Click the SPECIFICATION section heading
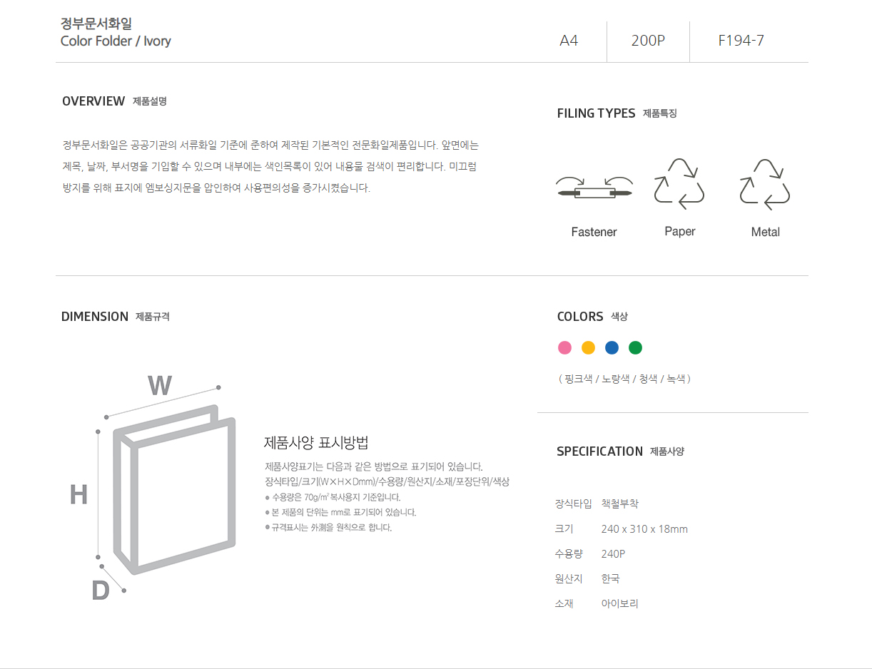The width and height of the screenshot is (872, 669). (599, 451)
